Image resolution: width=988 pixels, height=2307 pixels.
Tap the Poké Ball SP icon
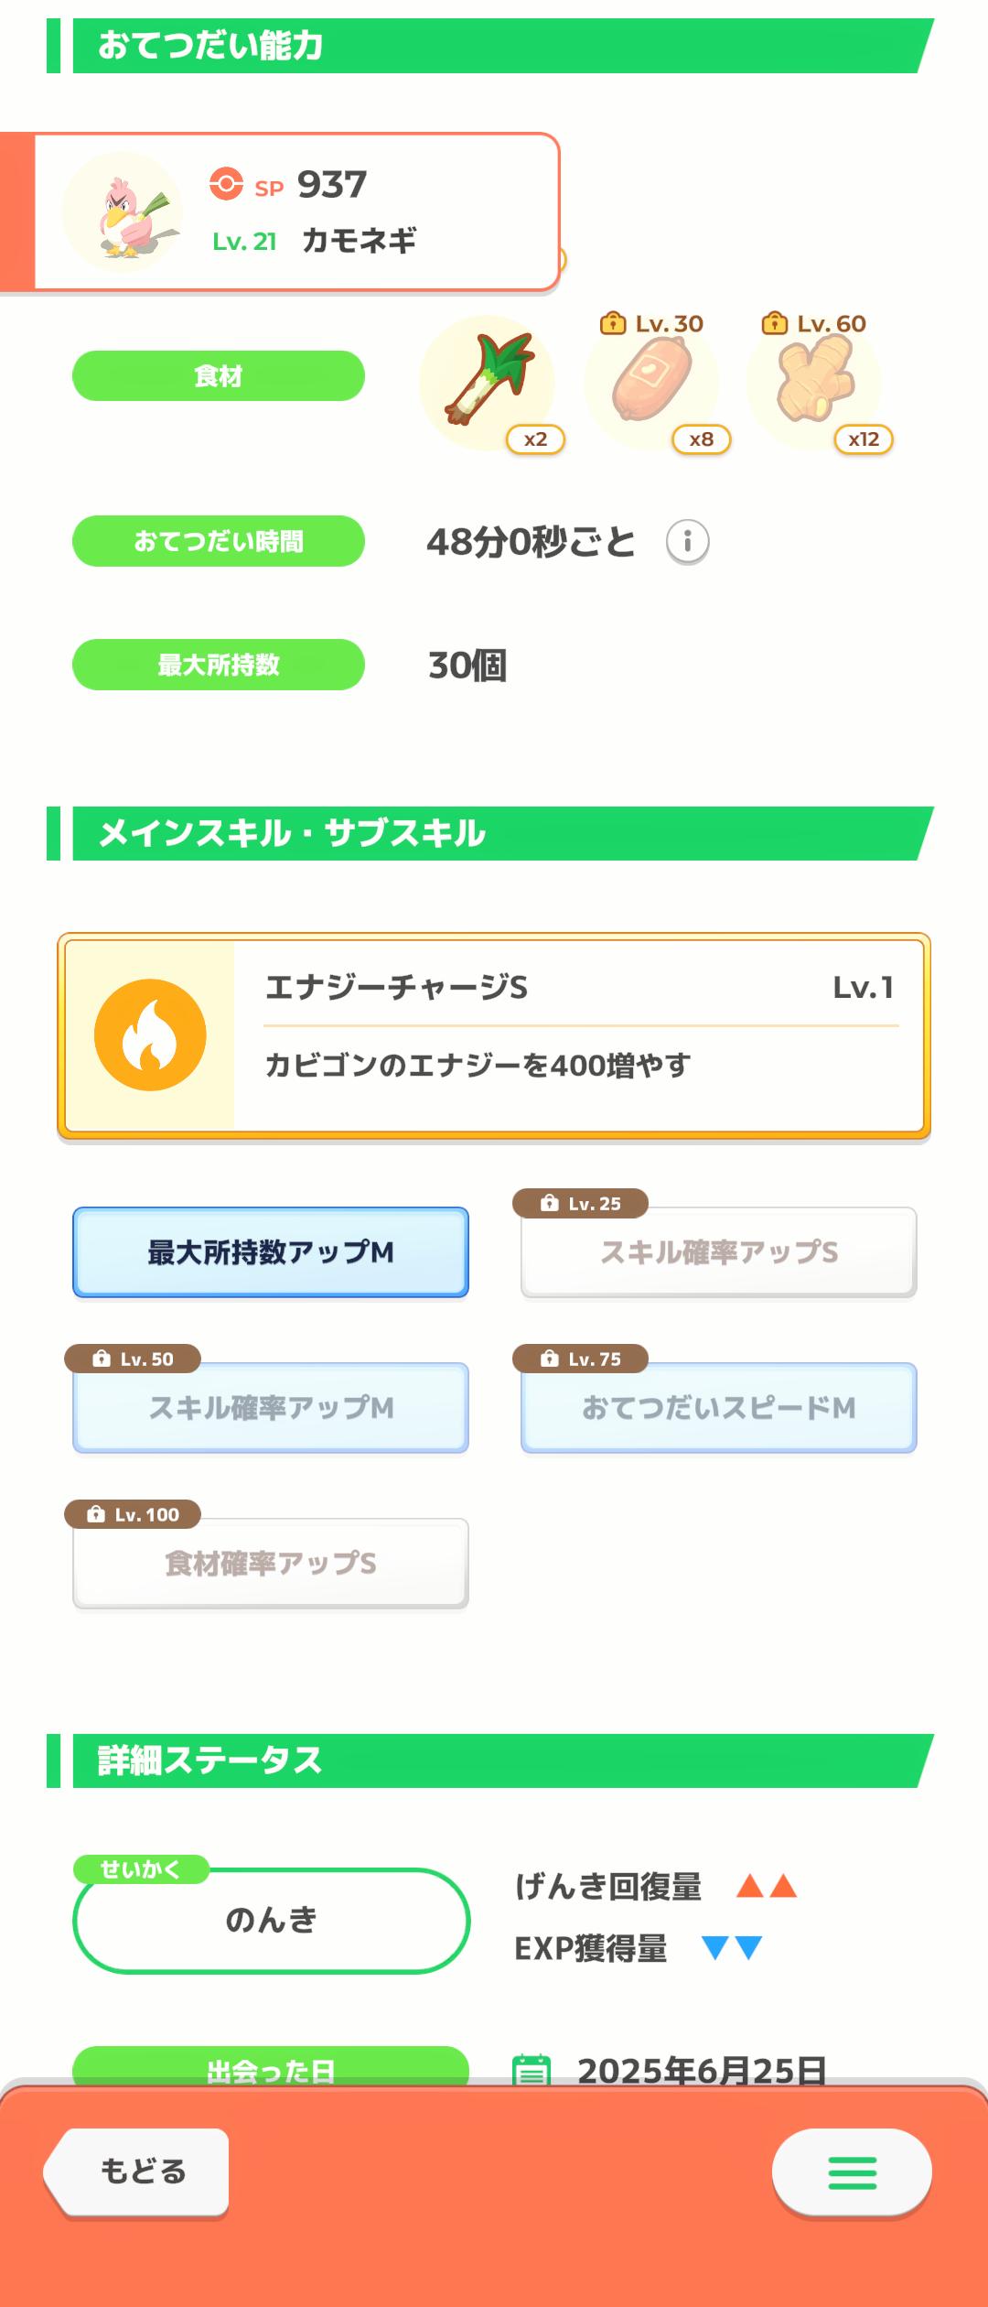[226, 183]
